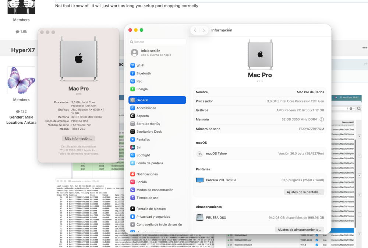Click the Memoria info circle icon
This screenshot has height=248, width=368.
tap(322, 119)
